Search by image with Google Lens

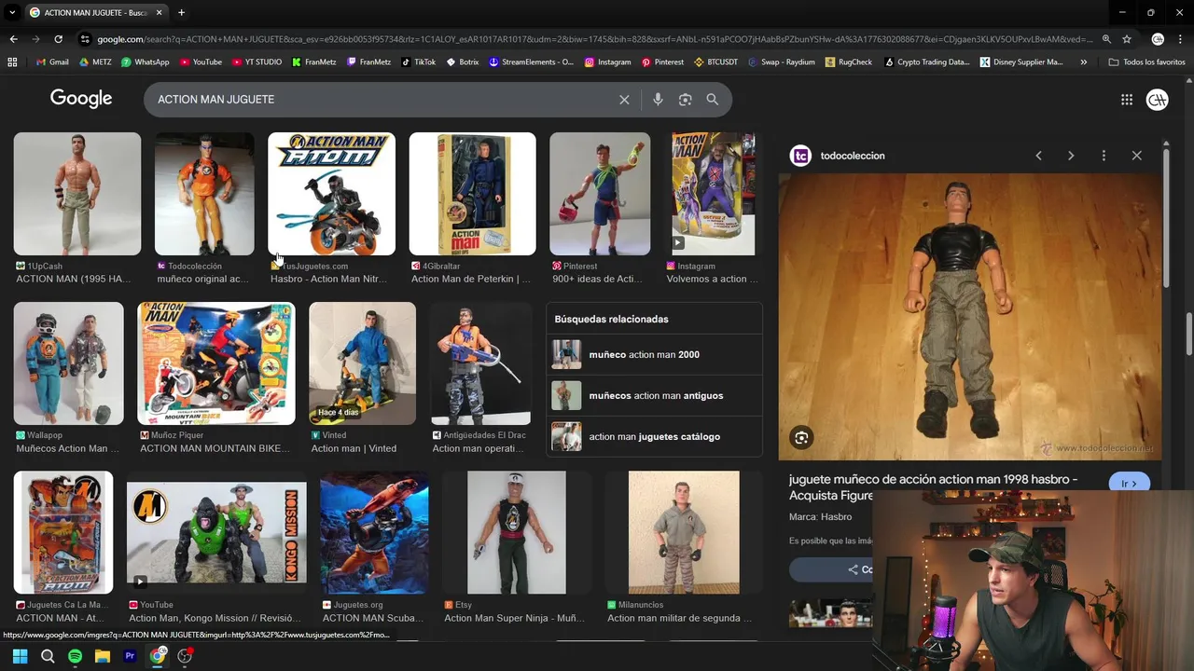click(x=685, y=100)
